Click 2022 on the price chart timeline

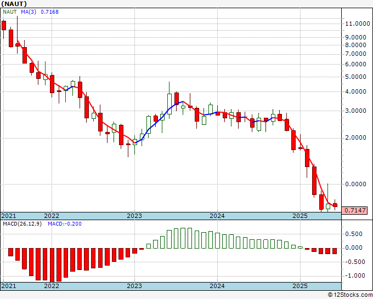coord(52,216)
